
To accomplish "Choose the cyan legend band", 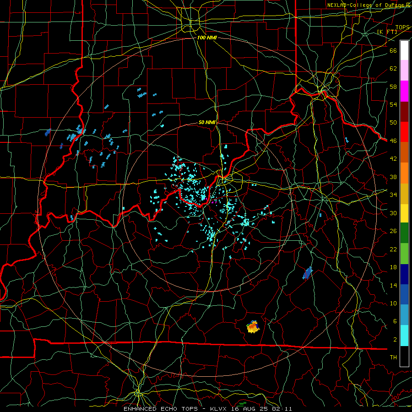I will (x=404, y=336).
